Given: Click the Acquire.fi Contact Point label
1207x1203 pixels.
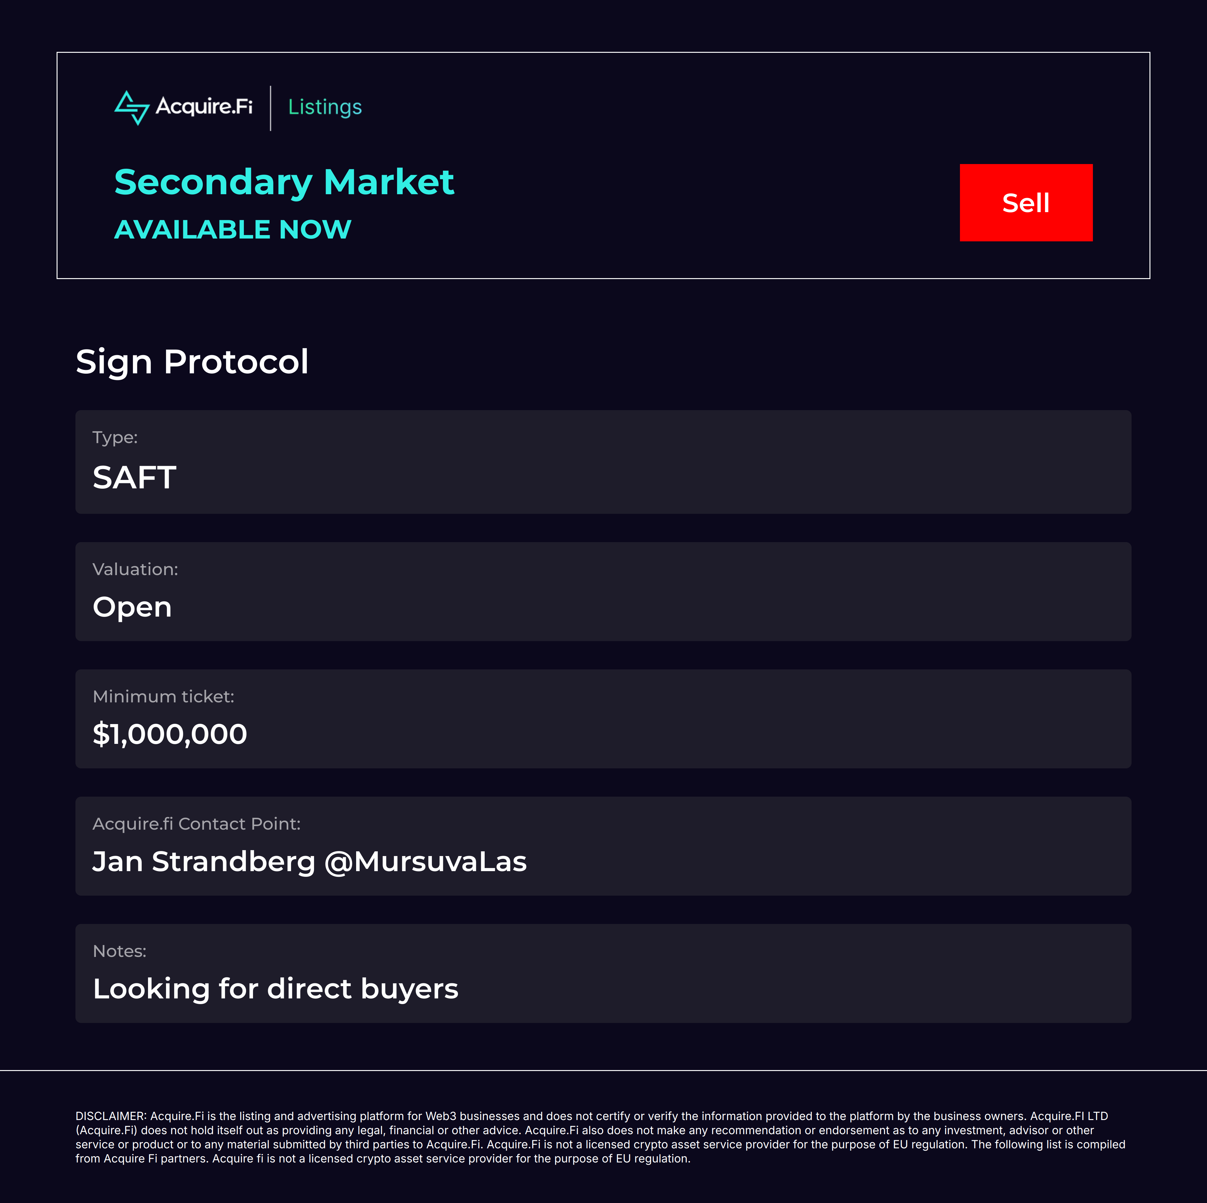Looking at the screenshot, I should [x=196, y=824].
